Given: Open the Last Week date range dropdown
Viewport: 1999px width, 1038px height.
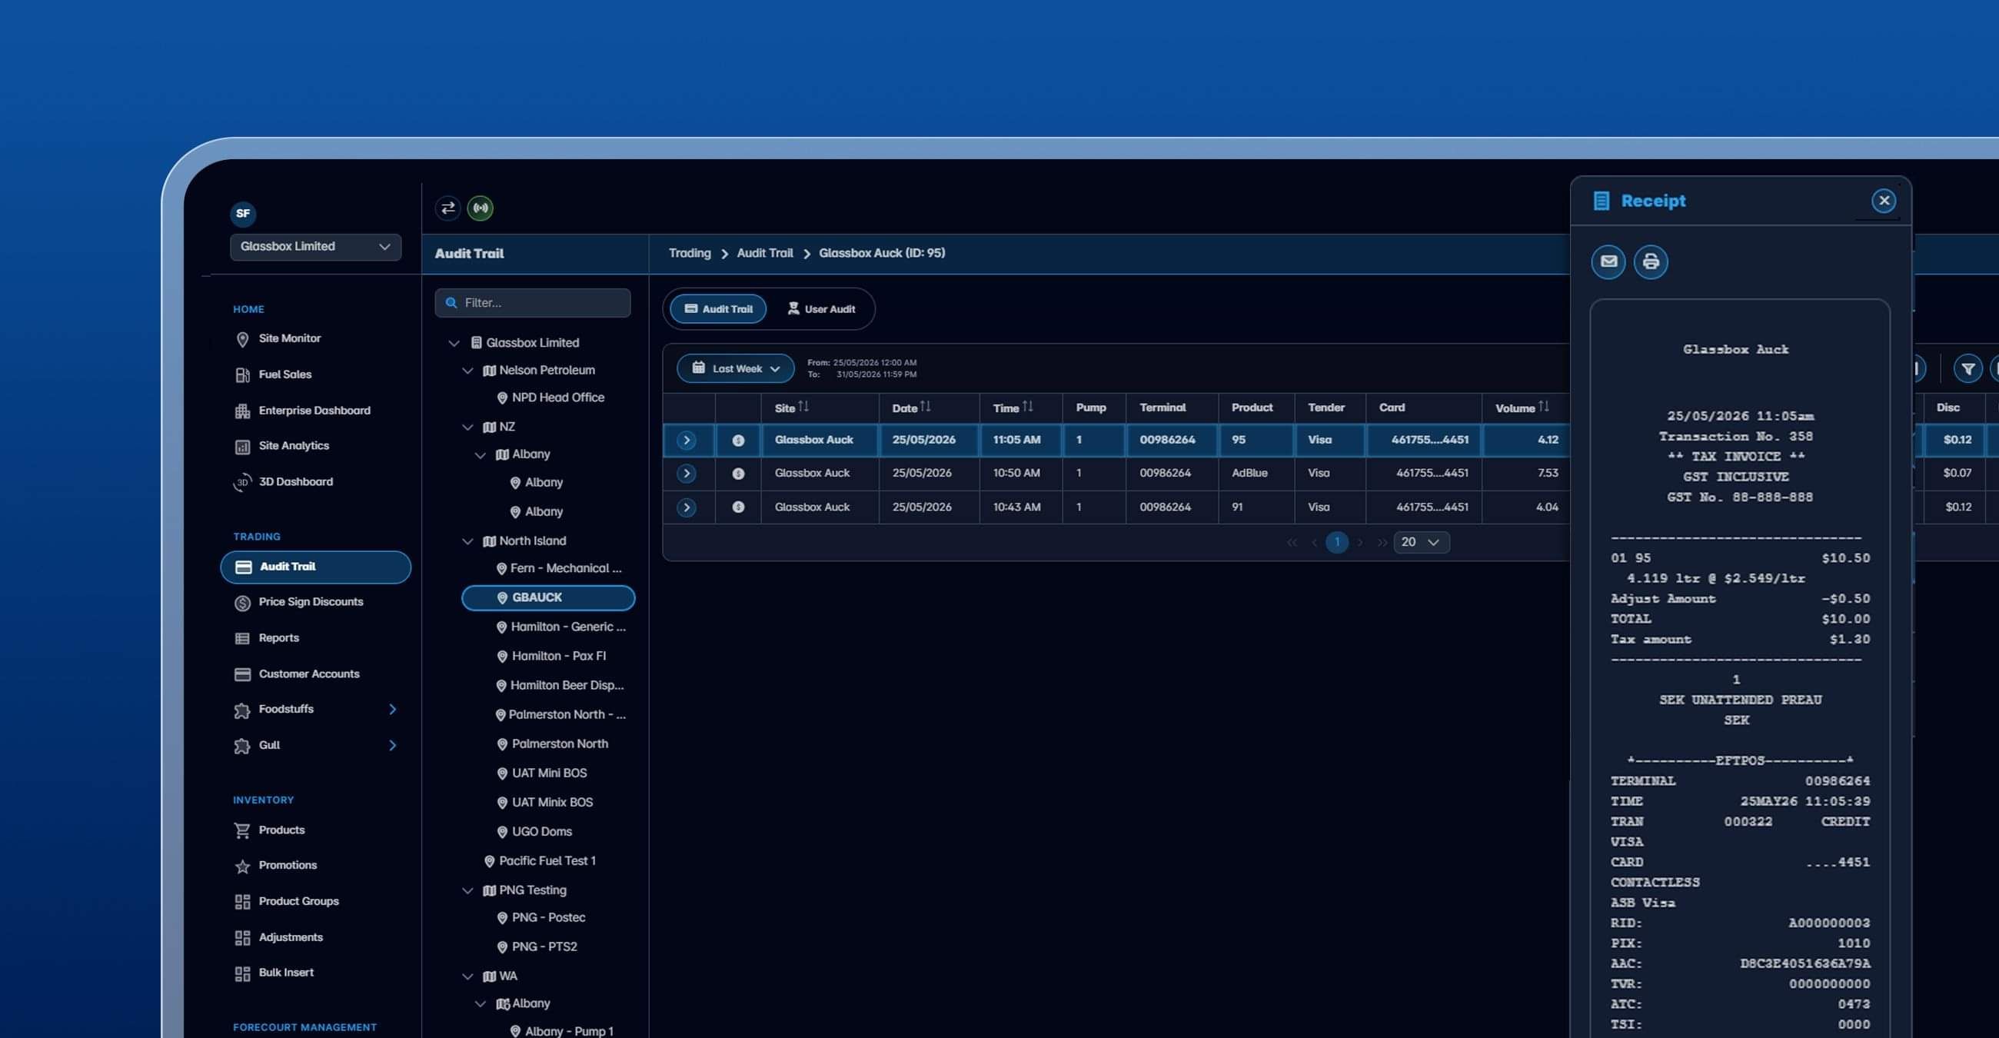Looking at the screenshot, I should [x=735, y=368].
